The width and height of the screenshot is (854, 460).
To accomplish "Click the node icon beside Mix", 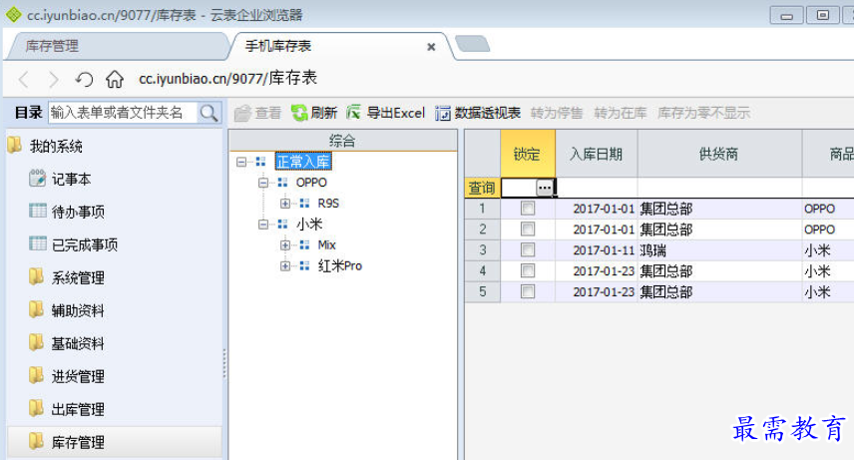I will [x=304, y=244].
